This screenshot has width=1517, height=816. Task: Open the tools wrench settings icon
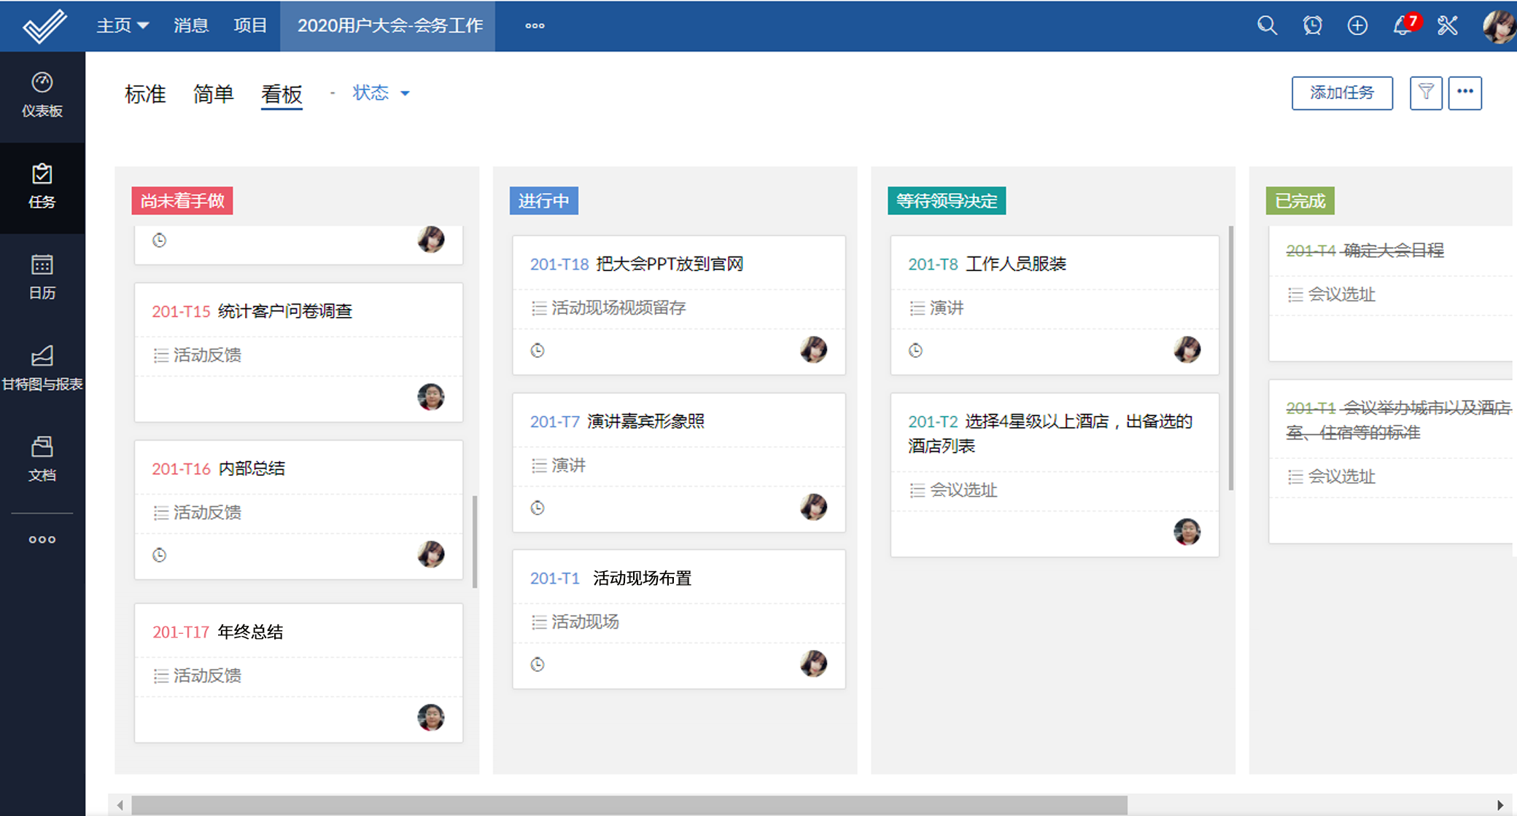pos(1448,25)
